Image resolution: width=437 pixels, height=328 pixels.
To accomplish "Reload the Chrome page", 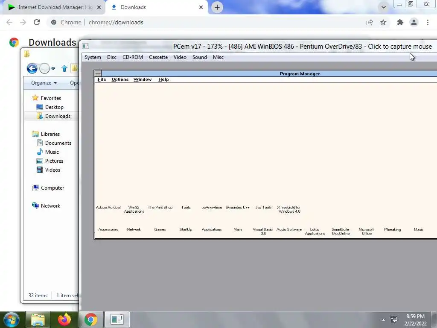I will 37,22.
